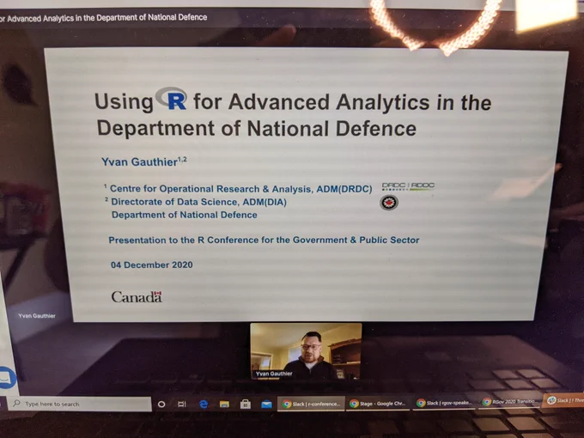The image size is (584, 438).
Task: Open Cortana circle icon on taskbar
Action: (161, 405)
